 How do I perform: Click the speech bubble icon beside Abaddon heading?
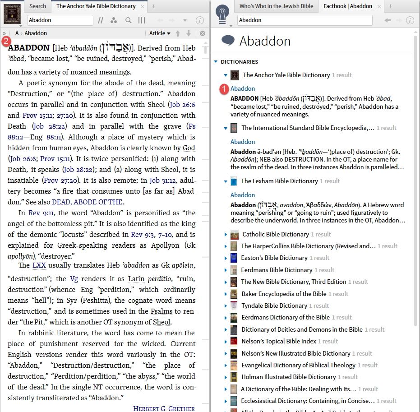click(x=228, y=41)
